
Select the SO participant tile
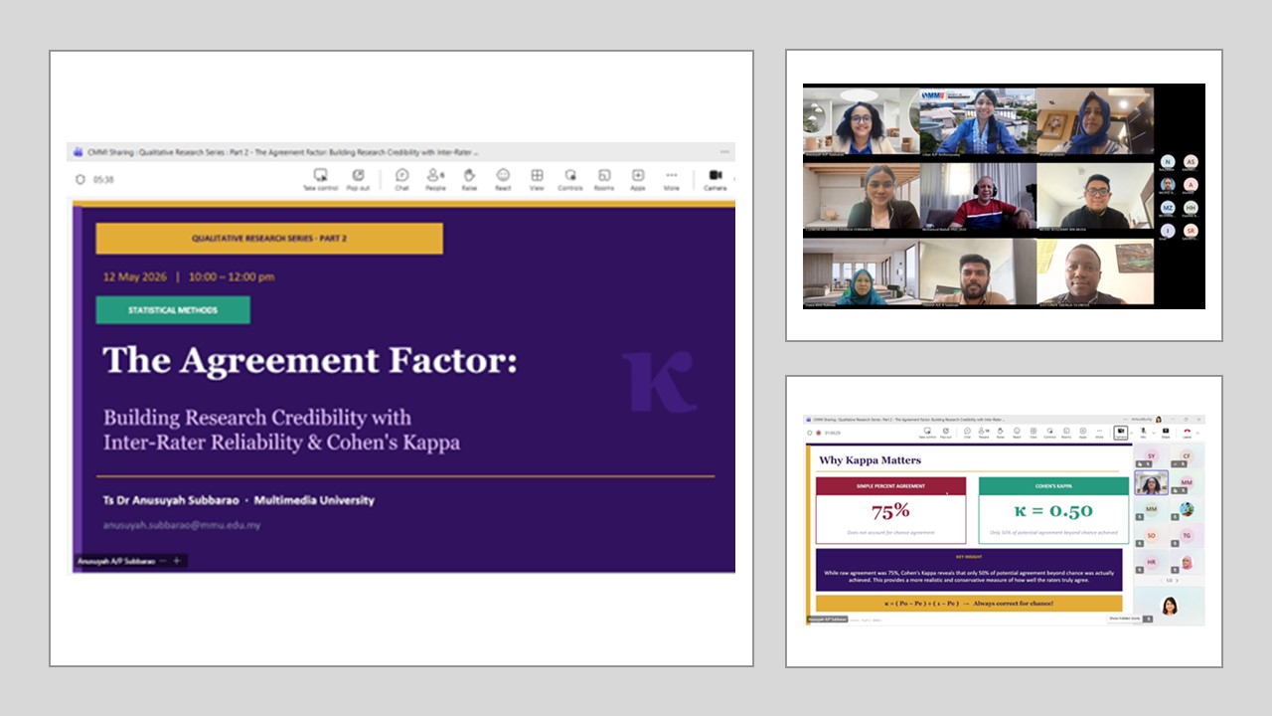[1152, 536]
